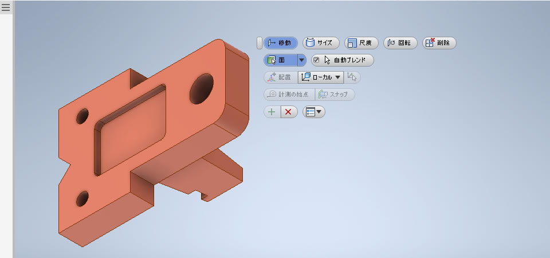The width and height of the screenshot is (550, 258).
Task: Apply edit with the green plus button
Action: (272, 112)
